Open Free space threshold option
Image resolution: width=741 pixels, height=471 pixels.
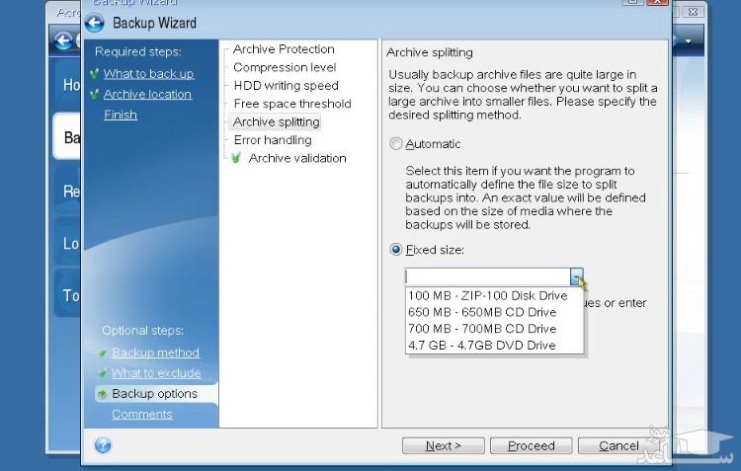291,104
